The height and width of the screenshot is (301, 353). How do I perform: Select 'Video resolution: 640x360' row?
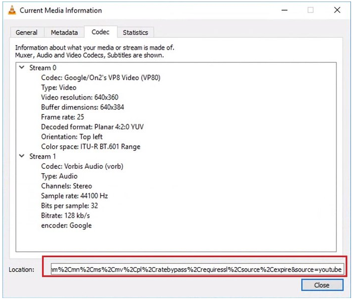[x=80, y=97]
